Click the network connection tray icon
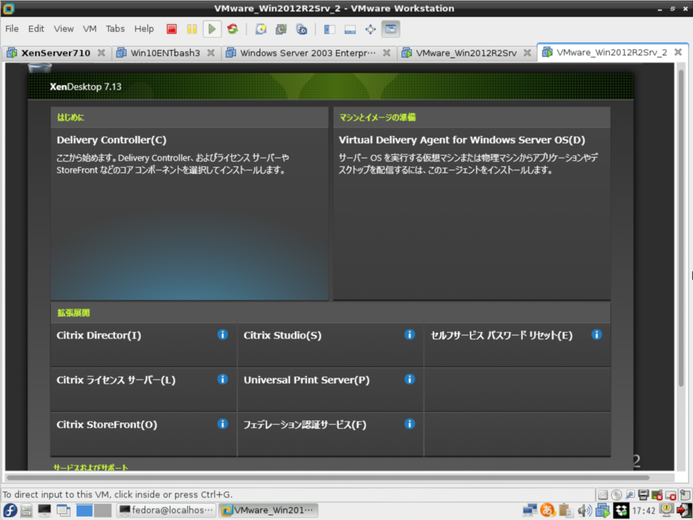This screenshot has width=693, height=520. tap(529, 511)
